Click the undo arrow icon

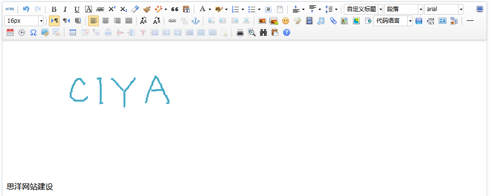pos(26,9)
